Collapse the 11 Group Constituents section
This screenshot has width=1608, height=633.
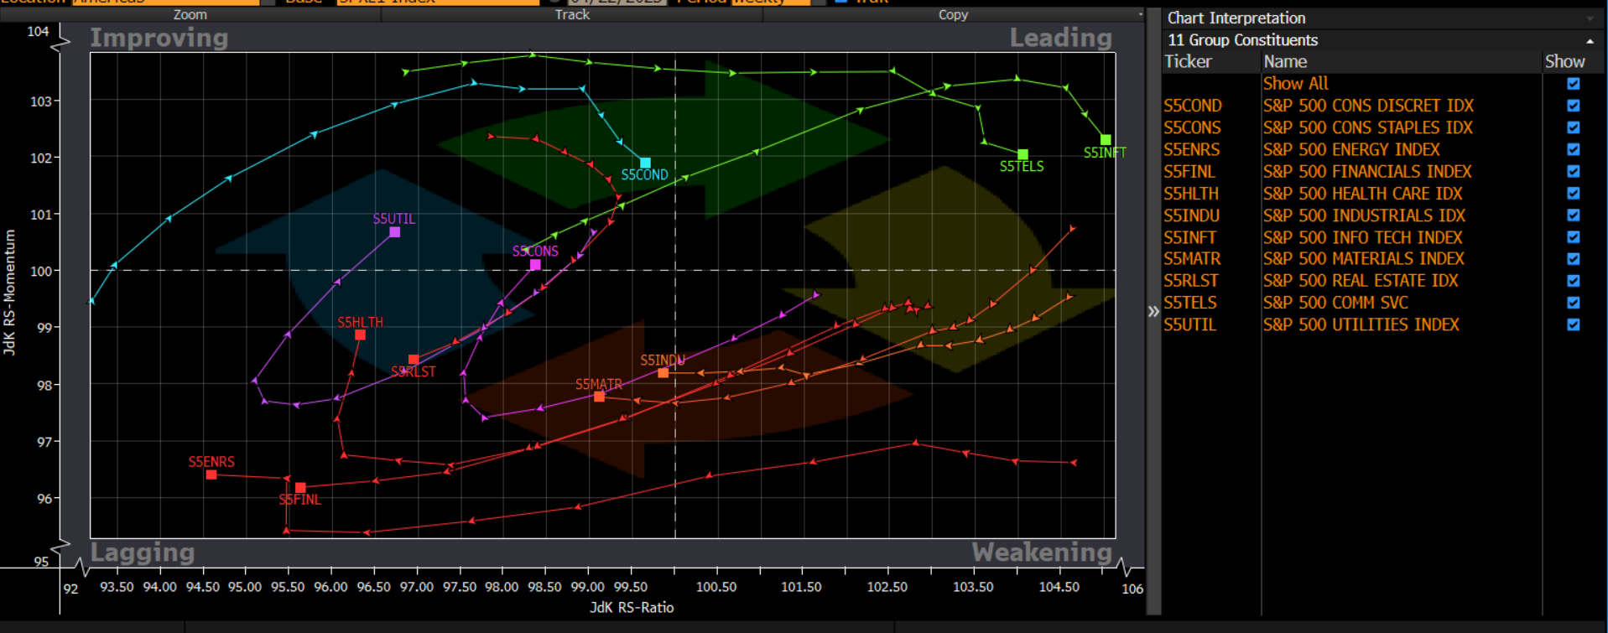1590,40
